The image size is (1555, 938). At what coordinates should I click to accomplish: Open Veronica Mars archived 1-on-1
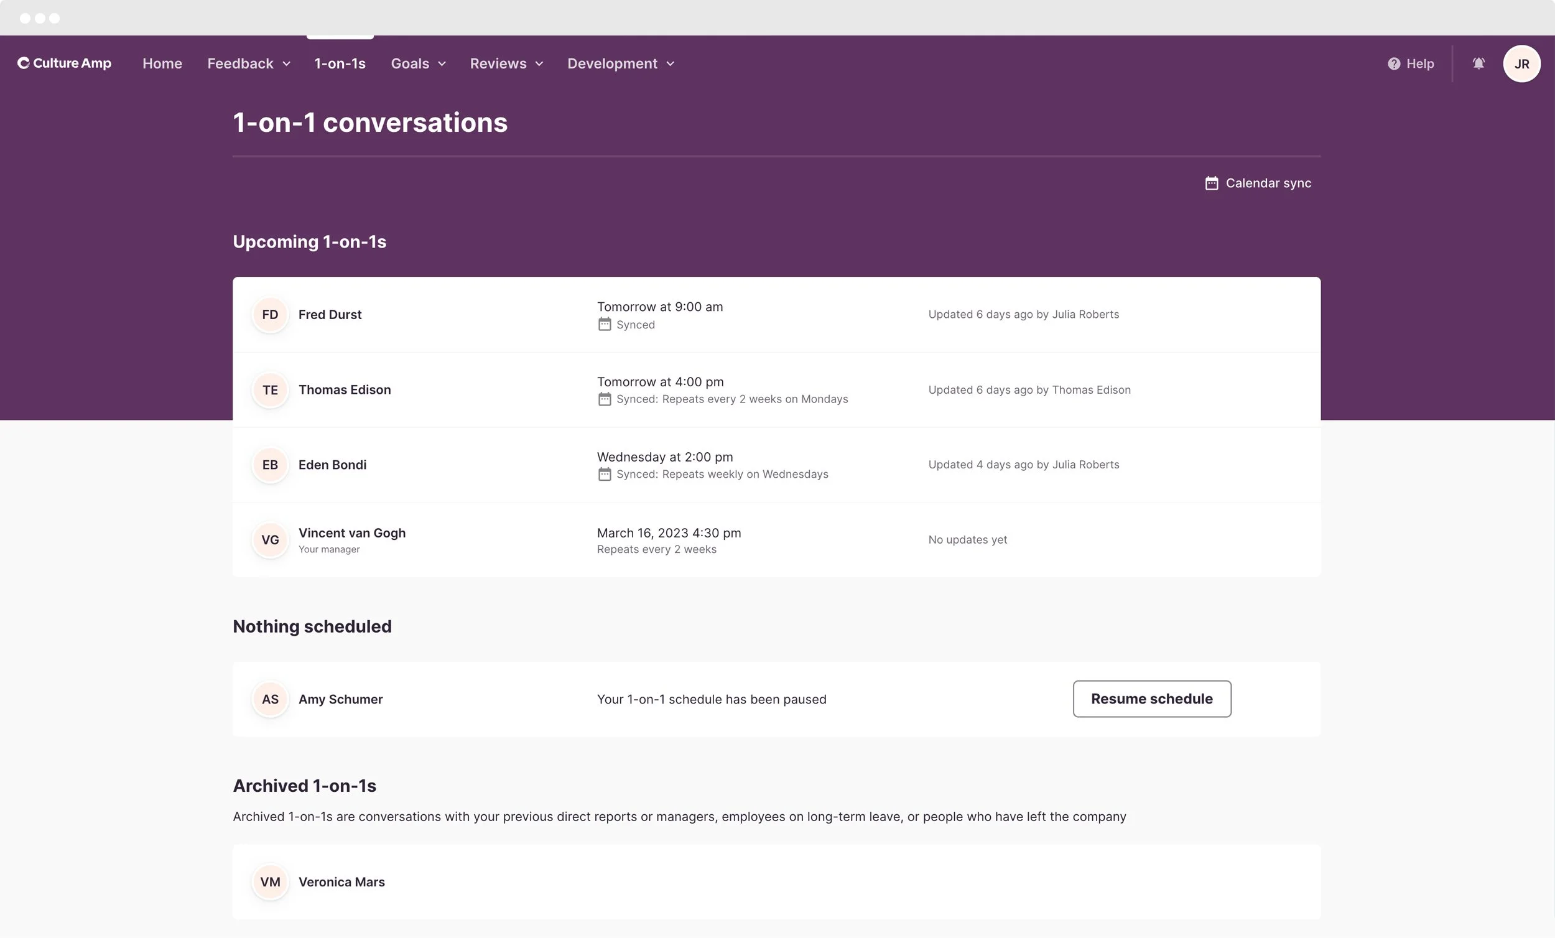[776, 882]
